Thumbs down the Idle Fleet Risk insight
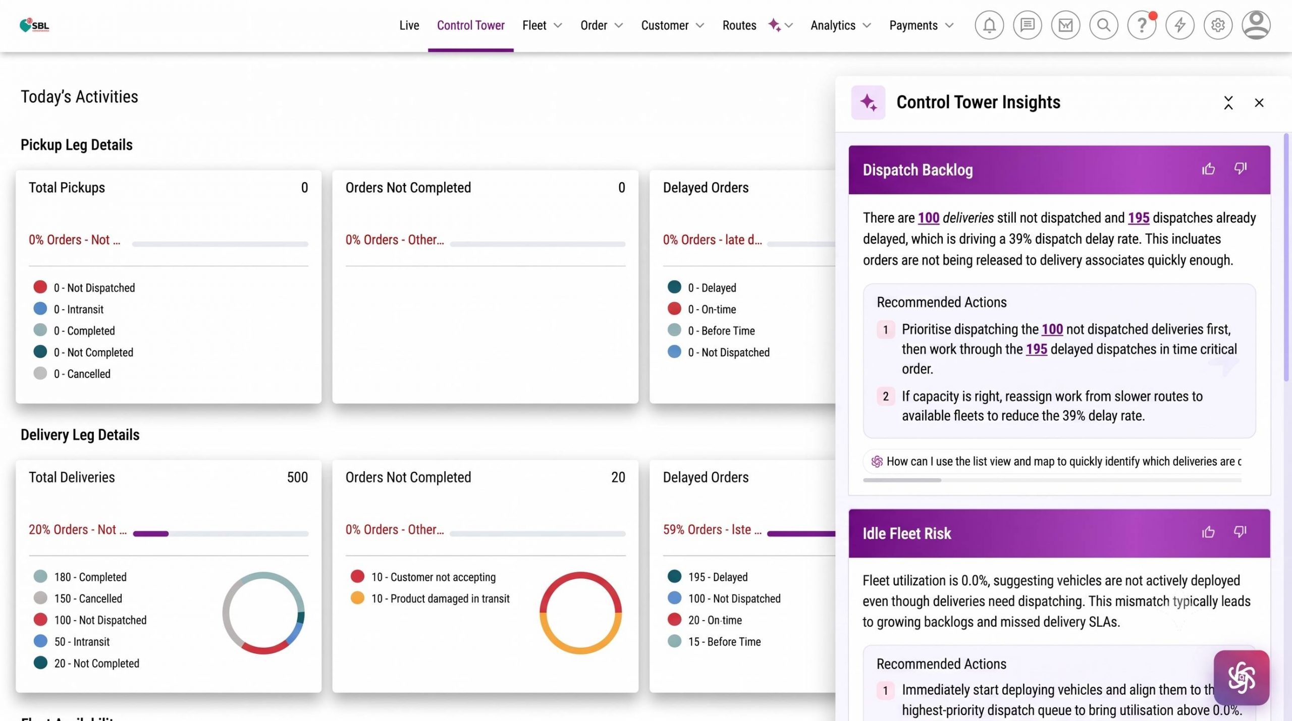 (1241, 532)
